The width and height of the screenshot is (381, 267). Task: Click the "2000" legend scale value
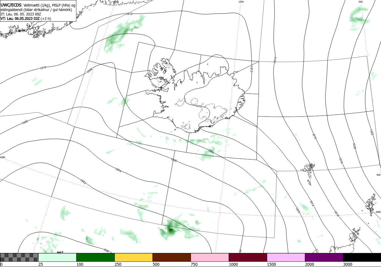point(309,264)
